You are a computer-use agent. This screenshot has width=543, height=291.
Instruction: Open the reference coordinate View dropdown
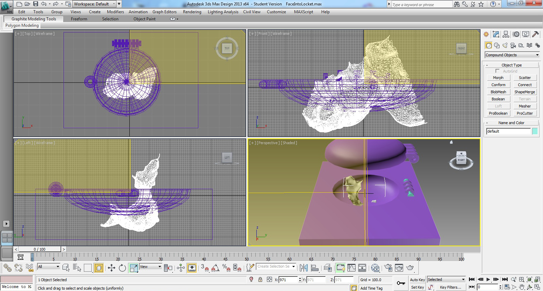150,267
